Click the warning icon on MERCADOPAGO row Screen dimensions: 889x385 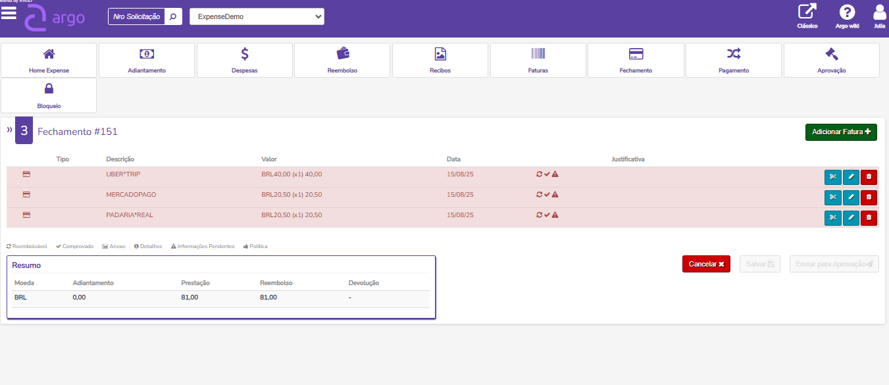click(555, 195)
